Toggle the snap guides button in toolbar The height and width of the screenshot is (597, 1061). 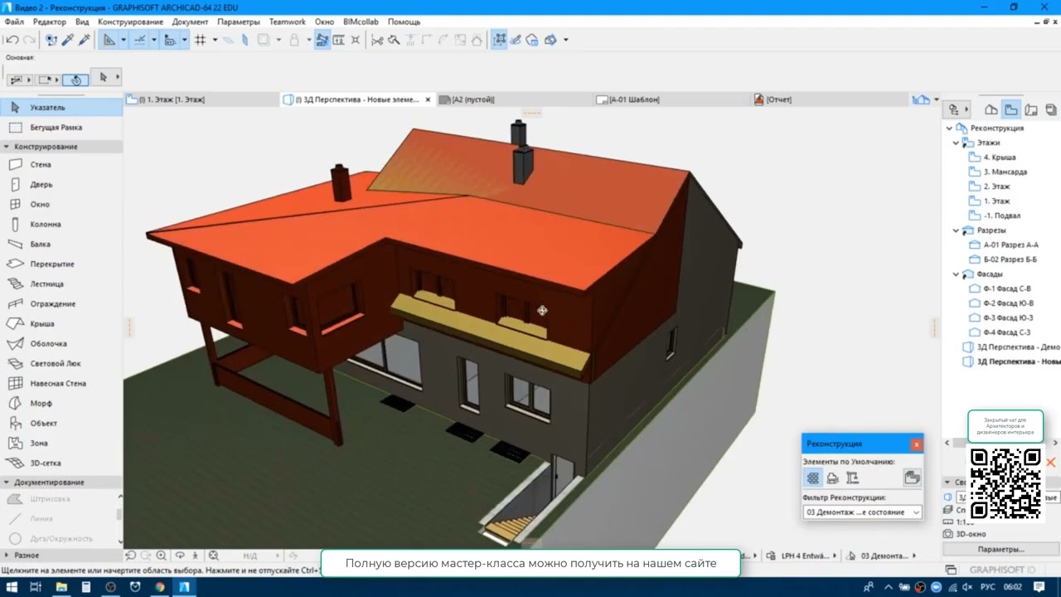coord(139,40)
